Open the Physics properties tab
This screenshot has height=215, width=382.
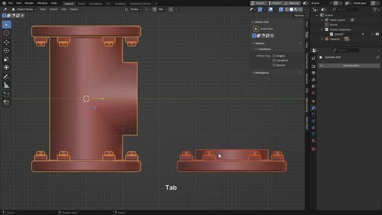[x=313, y=121]
